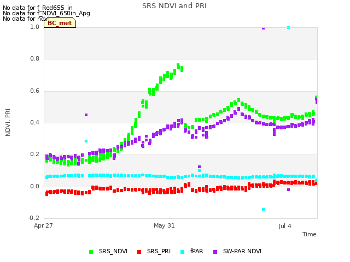350x262 pixels.
Task: Click the Apr 27 x-axis tick label
Action: pos(43,225)
